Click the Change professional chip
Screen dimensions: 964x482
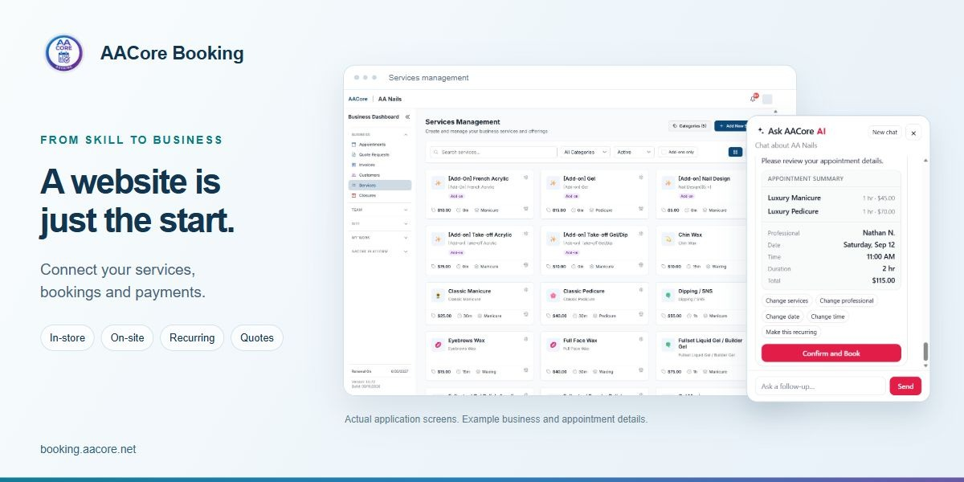point(847,301)
